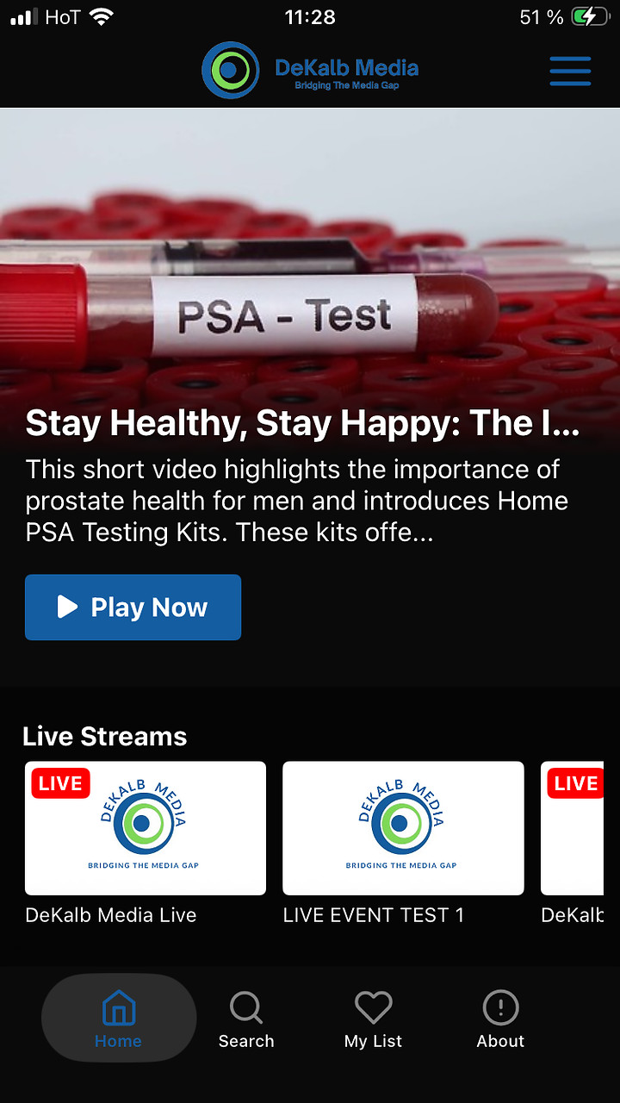Tap the Stay Healthy, Stay Happy headline
This screenshot has width=620, height=1103.
[302, 423]
